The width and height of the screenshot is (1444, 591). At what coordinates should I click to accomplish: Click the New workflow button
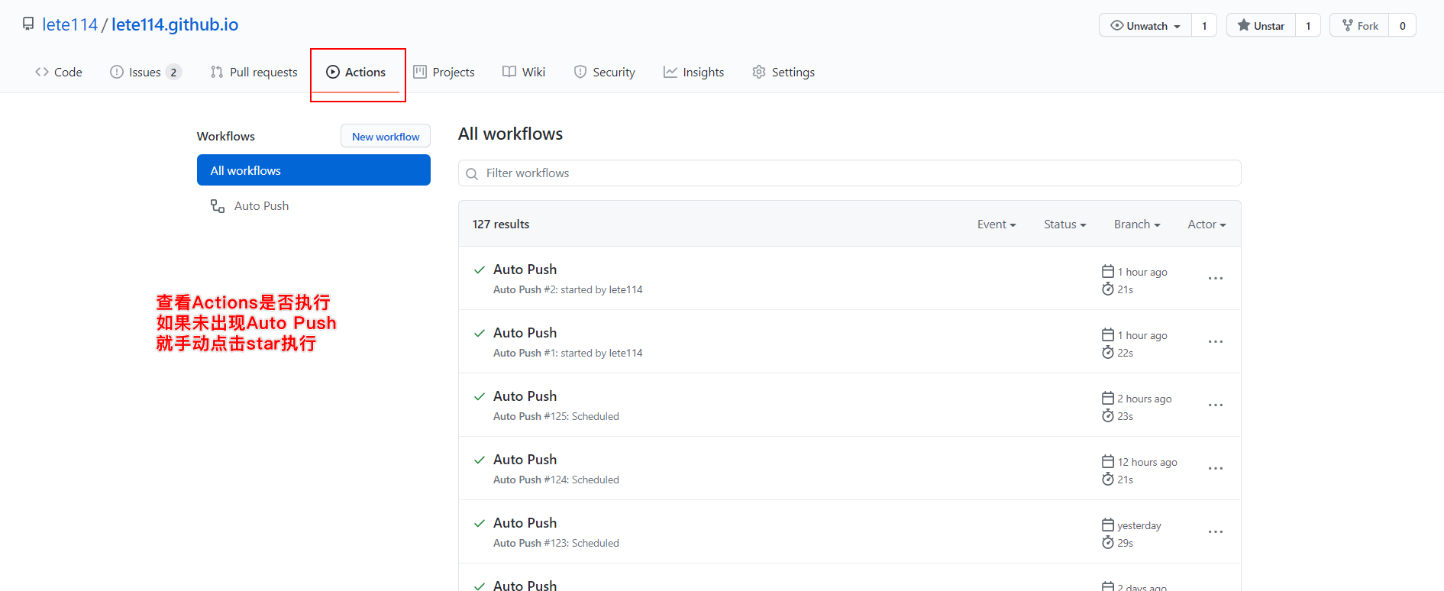[x=386, y=137]
